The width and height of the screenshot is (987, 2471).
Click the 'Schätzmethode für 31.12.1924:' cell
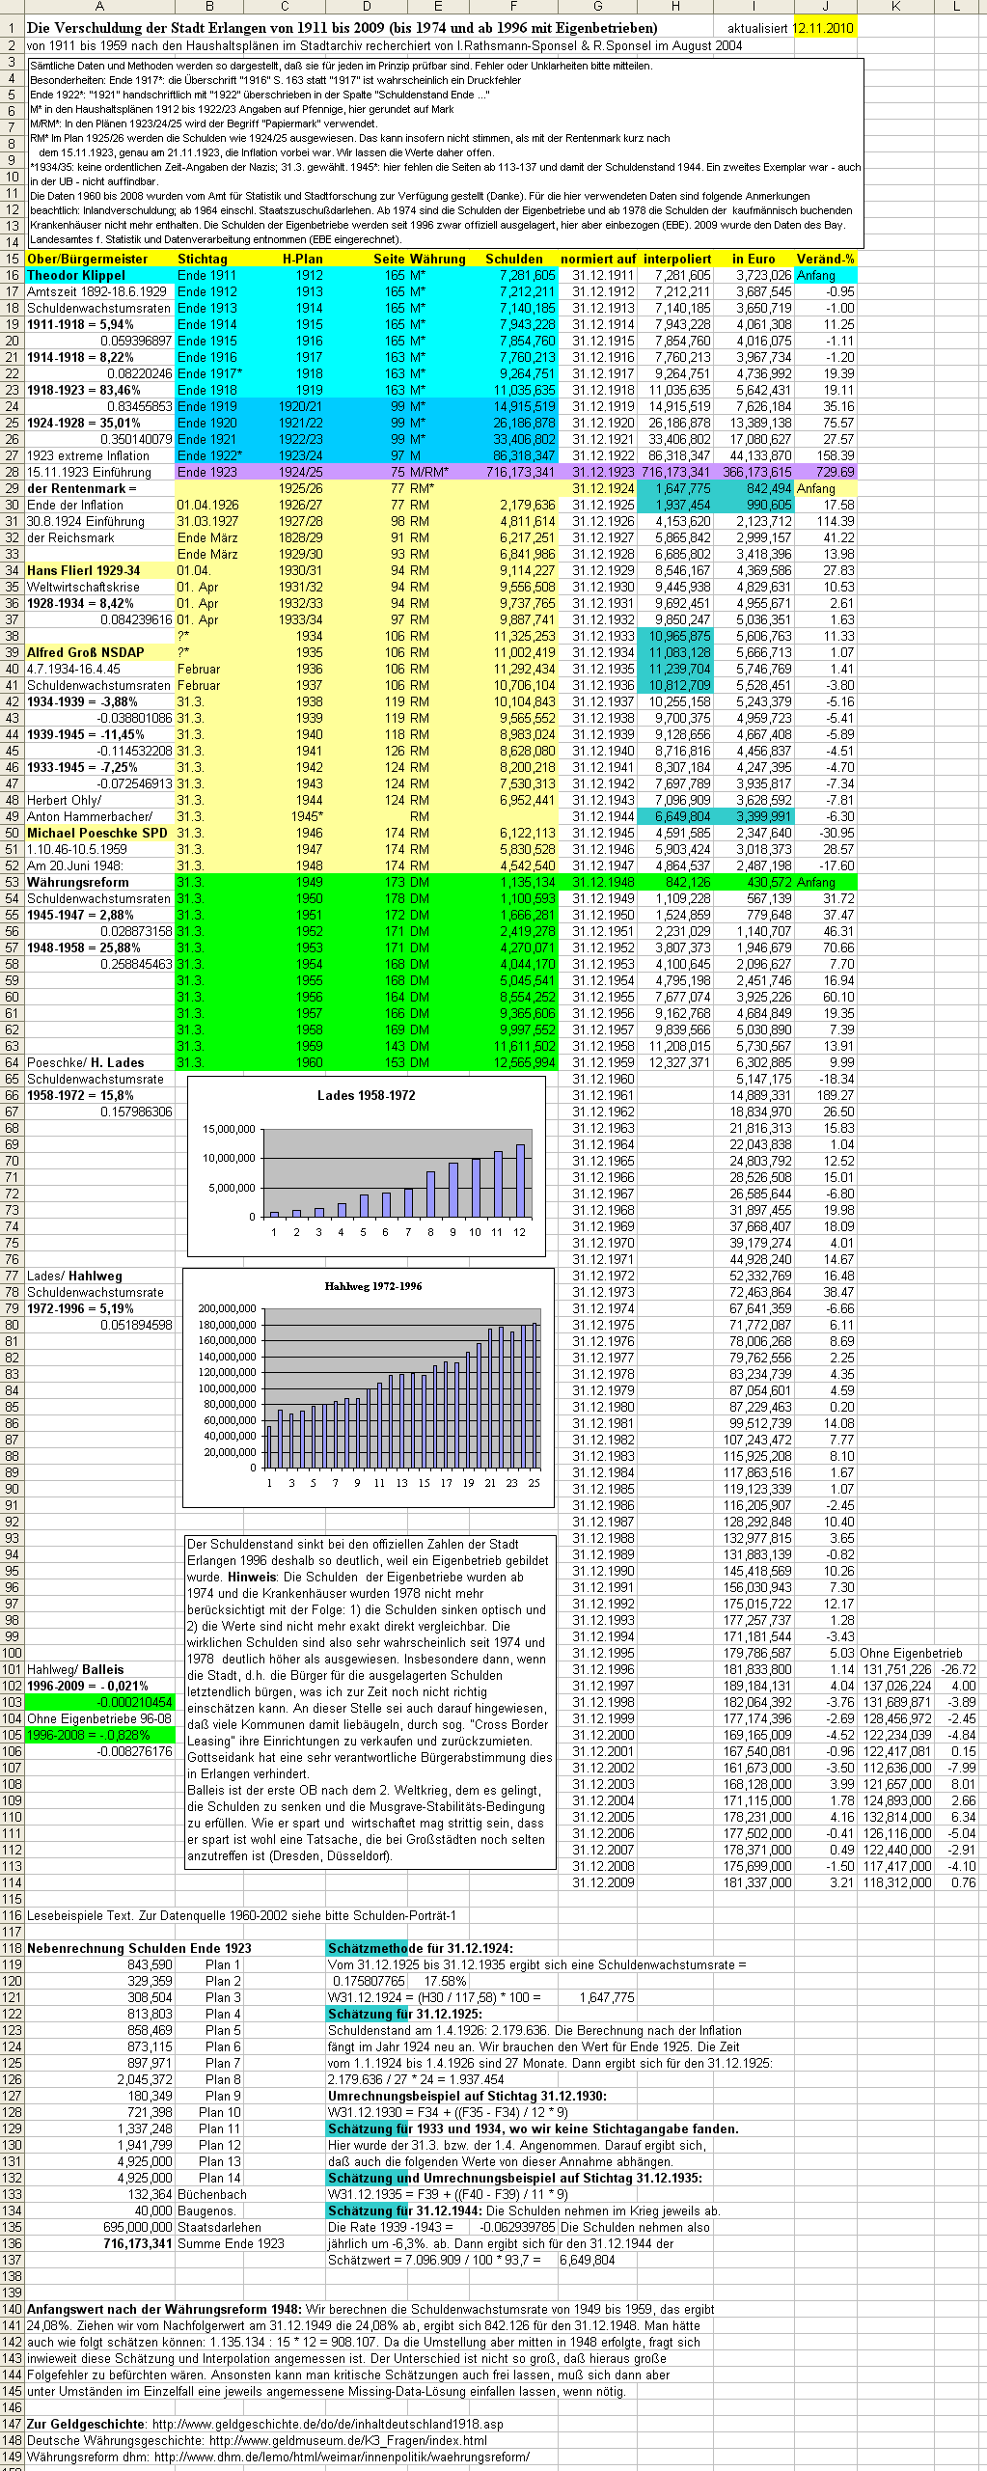[x=421, y=1948]
